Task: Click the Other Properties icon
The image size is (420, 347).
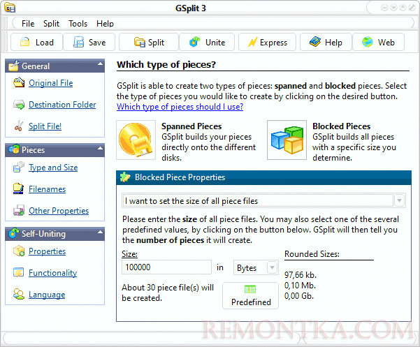Action: tap(19, 210)
